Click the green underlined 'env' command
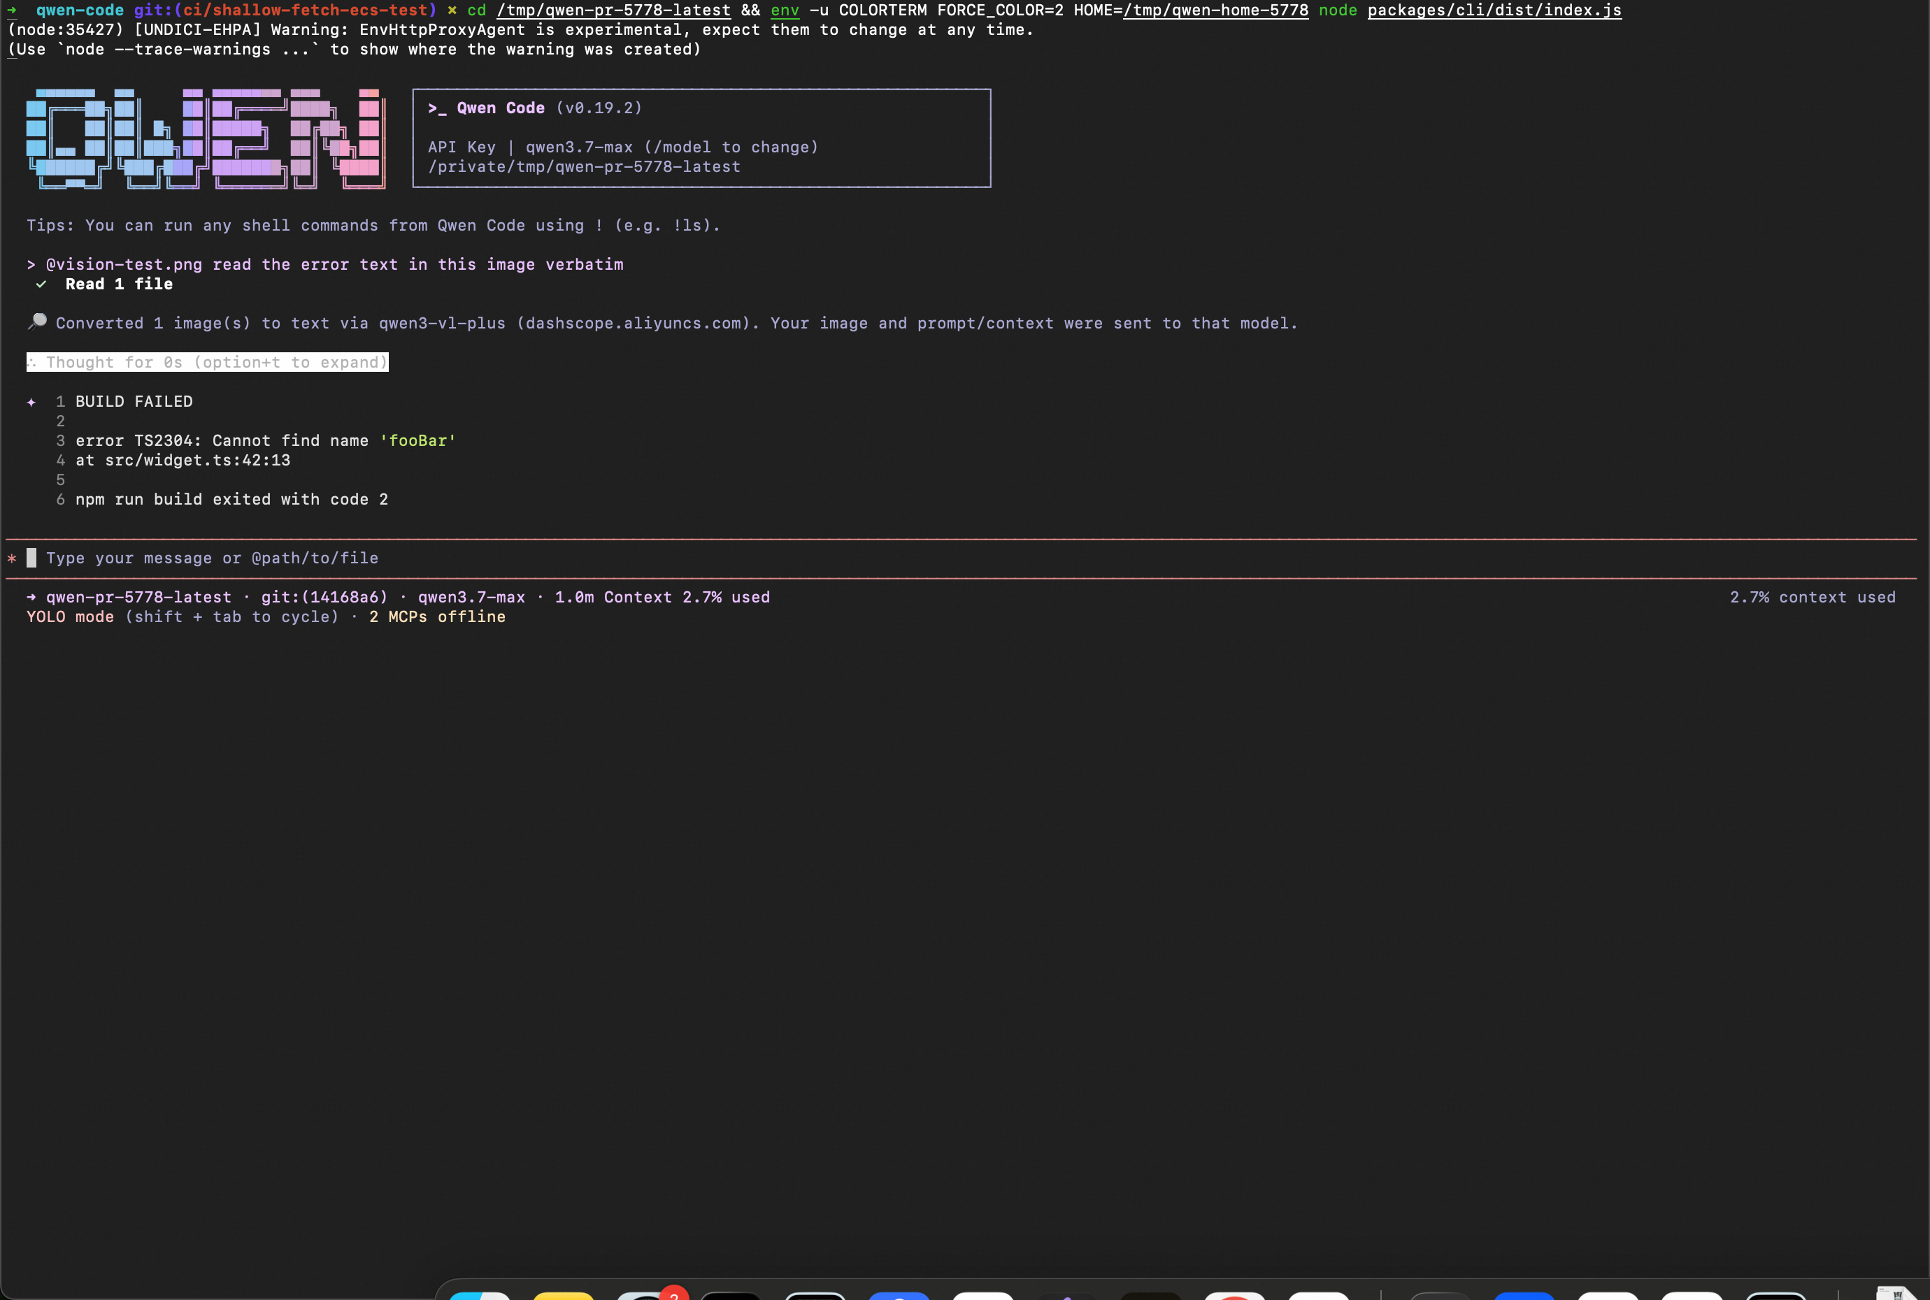Screen dimensions: 1930x1300 785,10
